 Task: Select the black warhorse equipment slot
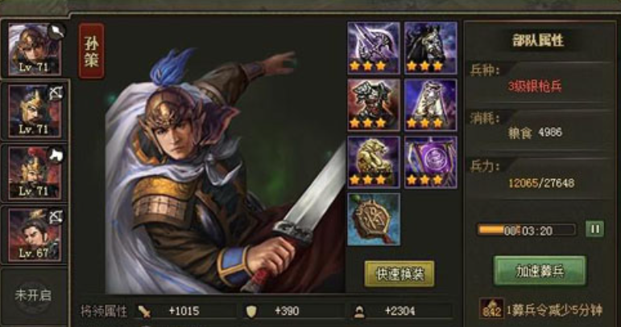430,47
